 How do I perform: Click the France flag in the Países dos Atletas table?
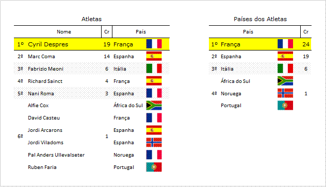click(x=285, y=44)
